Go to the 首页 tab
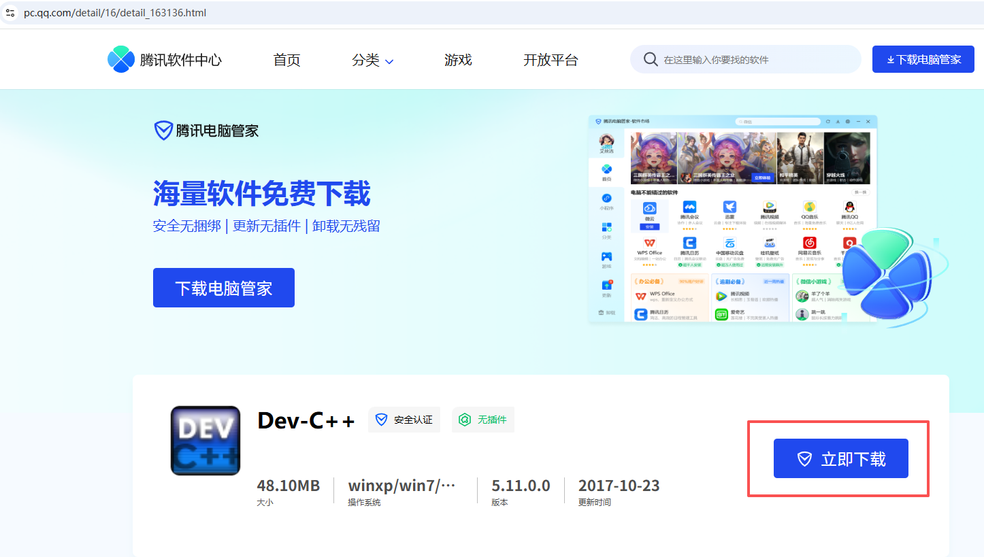The width and height of the screenshot is (984, 557). [x=286, y=60]
